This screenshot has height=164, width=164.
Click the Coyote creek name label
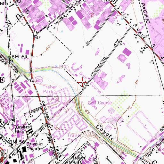(105, 132)
